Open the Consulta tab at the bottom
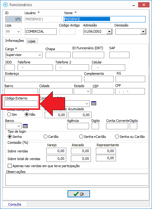Screen dimensions: 152x209 14,204
